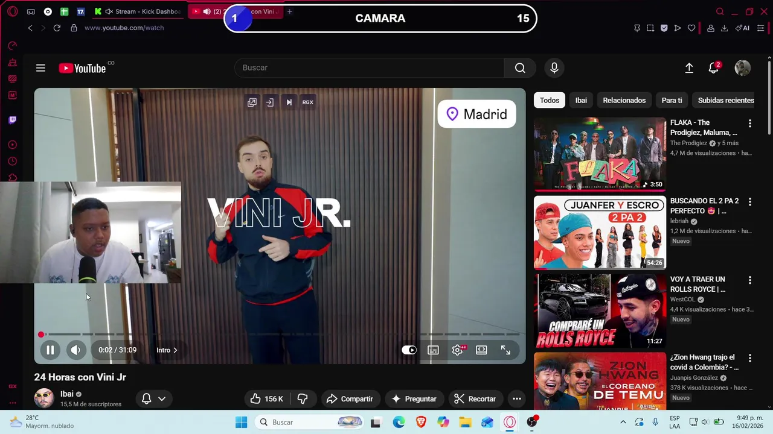773x434 pixels.
Task: Open options menu for BUSCANDO EL 2 PA 2
Action: [750, 202]
